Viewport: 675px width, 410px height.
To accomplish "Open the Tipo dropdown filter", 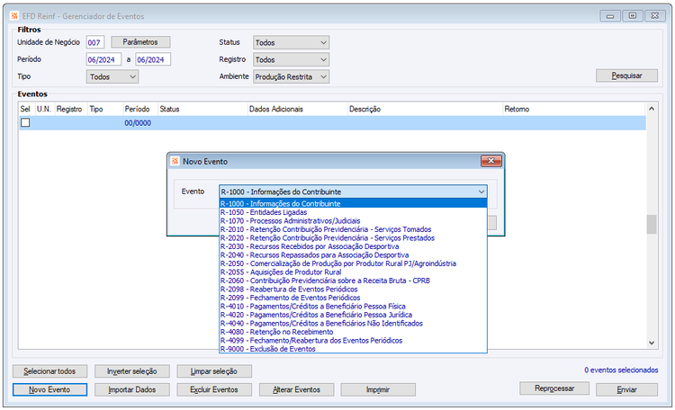I will point(112,77).
